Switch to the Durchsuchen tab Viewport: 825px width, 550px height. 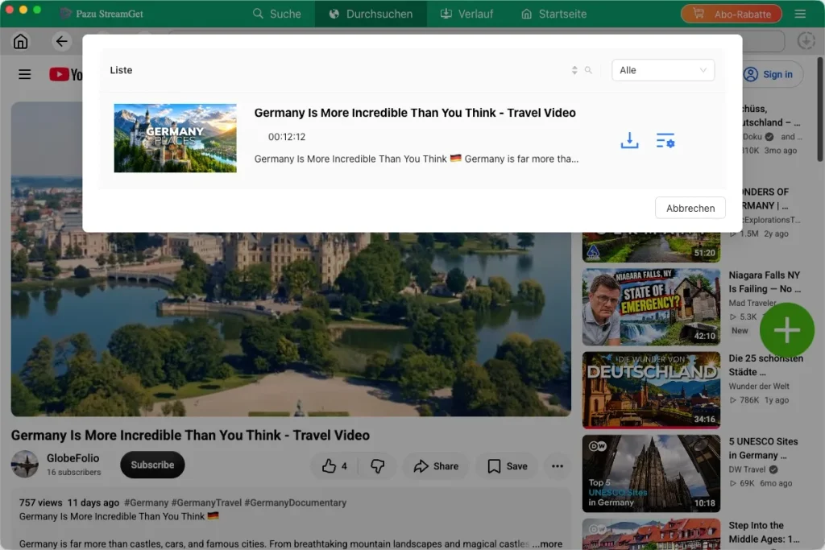coord(371,14)
